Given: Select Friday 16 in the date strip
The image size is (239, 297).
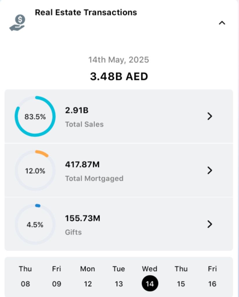Looking at the screenshot, I should coord(212,276).
